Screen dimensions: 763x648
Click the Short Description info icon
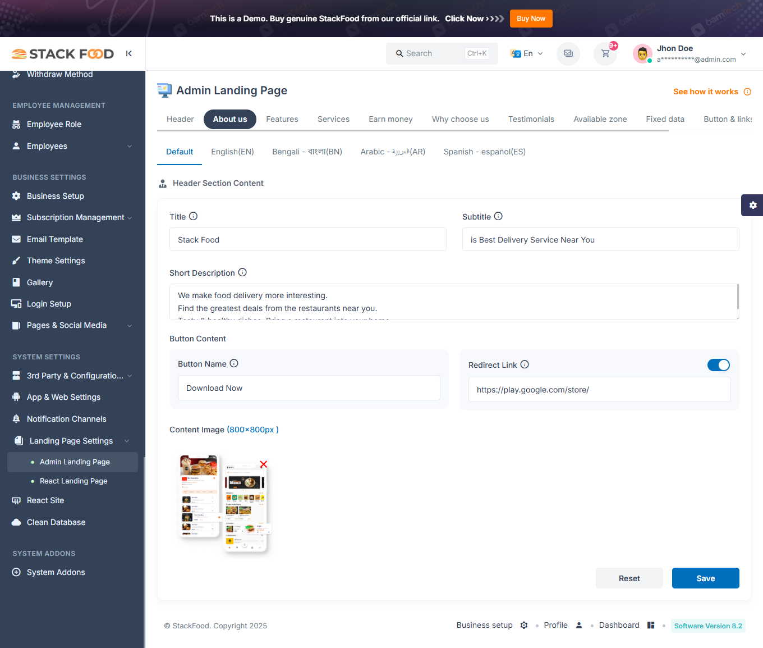click(x=242, y=272)
